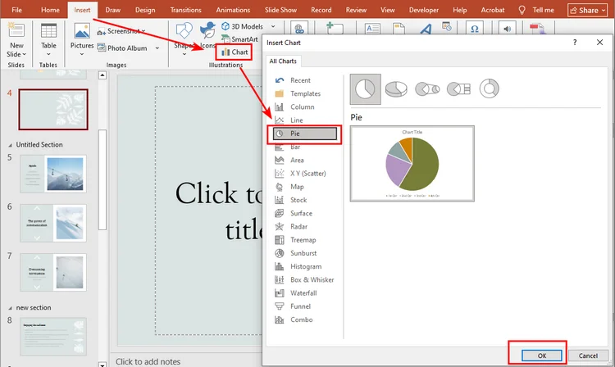
Task: Select the Pie chart subtype icon
Action: point(365,89)
